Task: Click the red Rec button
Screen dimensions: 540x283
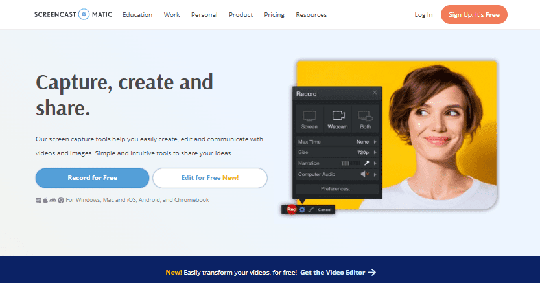Action: [291, 209]
